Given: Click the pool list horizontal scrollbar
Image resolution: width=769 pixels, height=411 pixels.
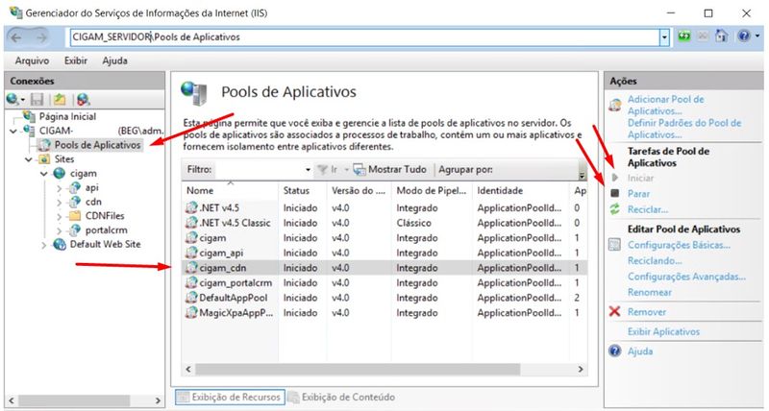Looking at the screenshot, I should (358, 369).
